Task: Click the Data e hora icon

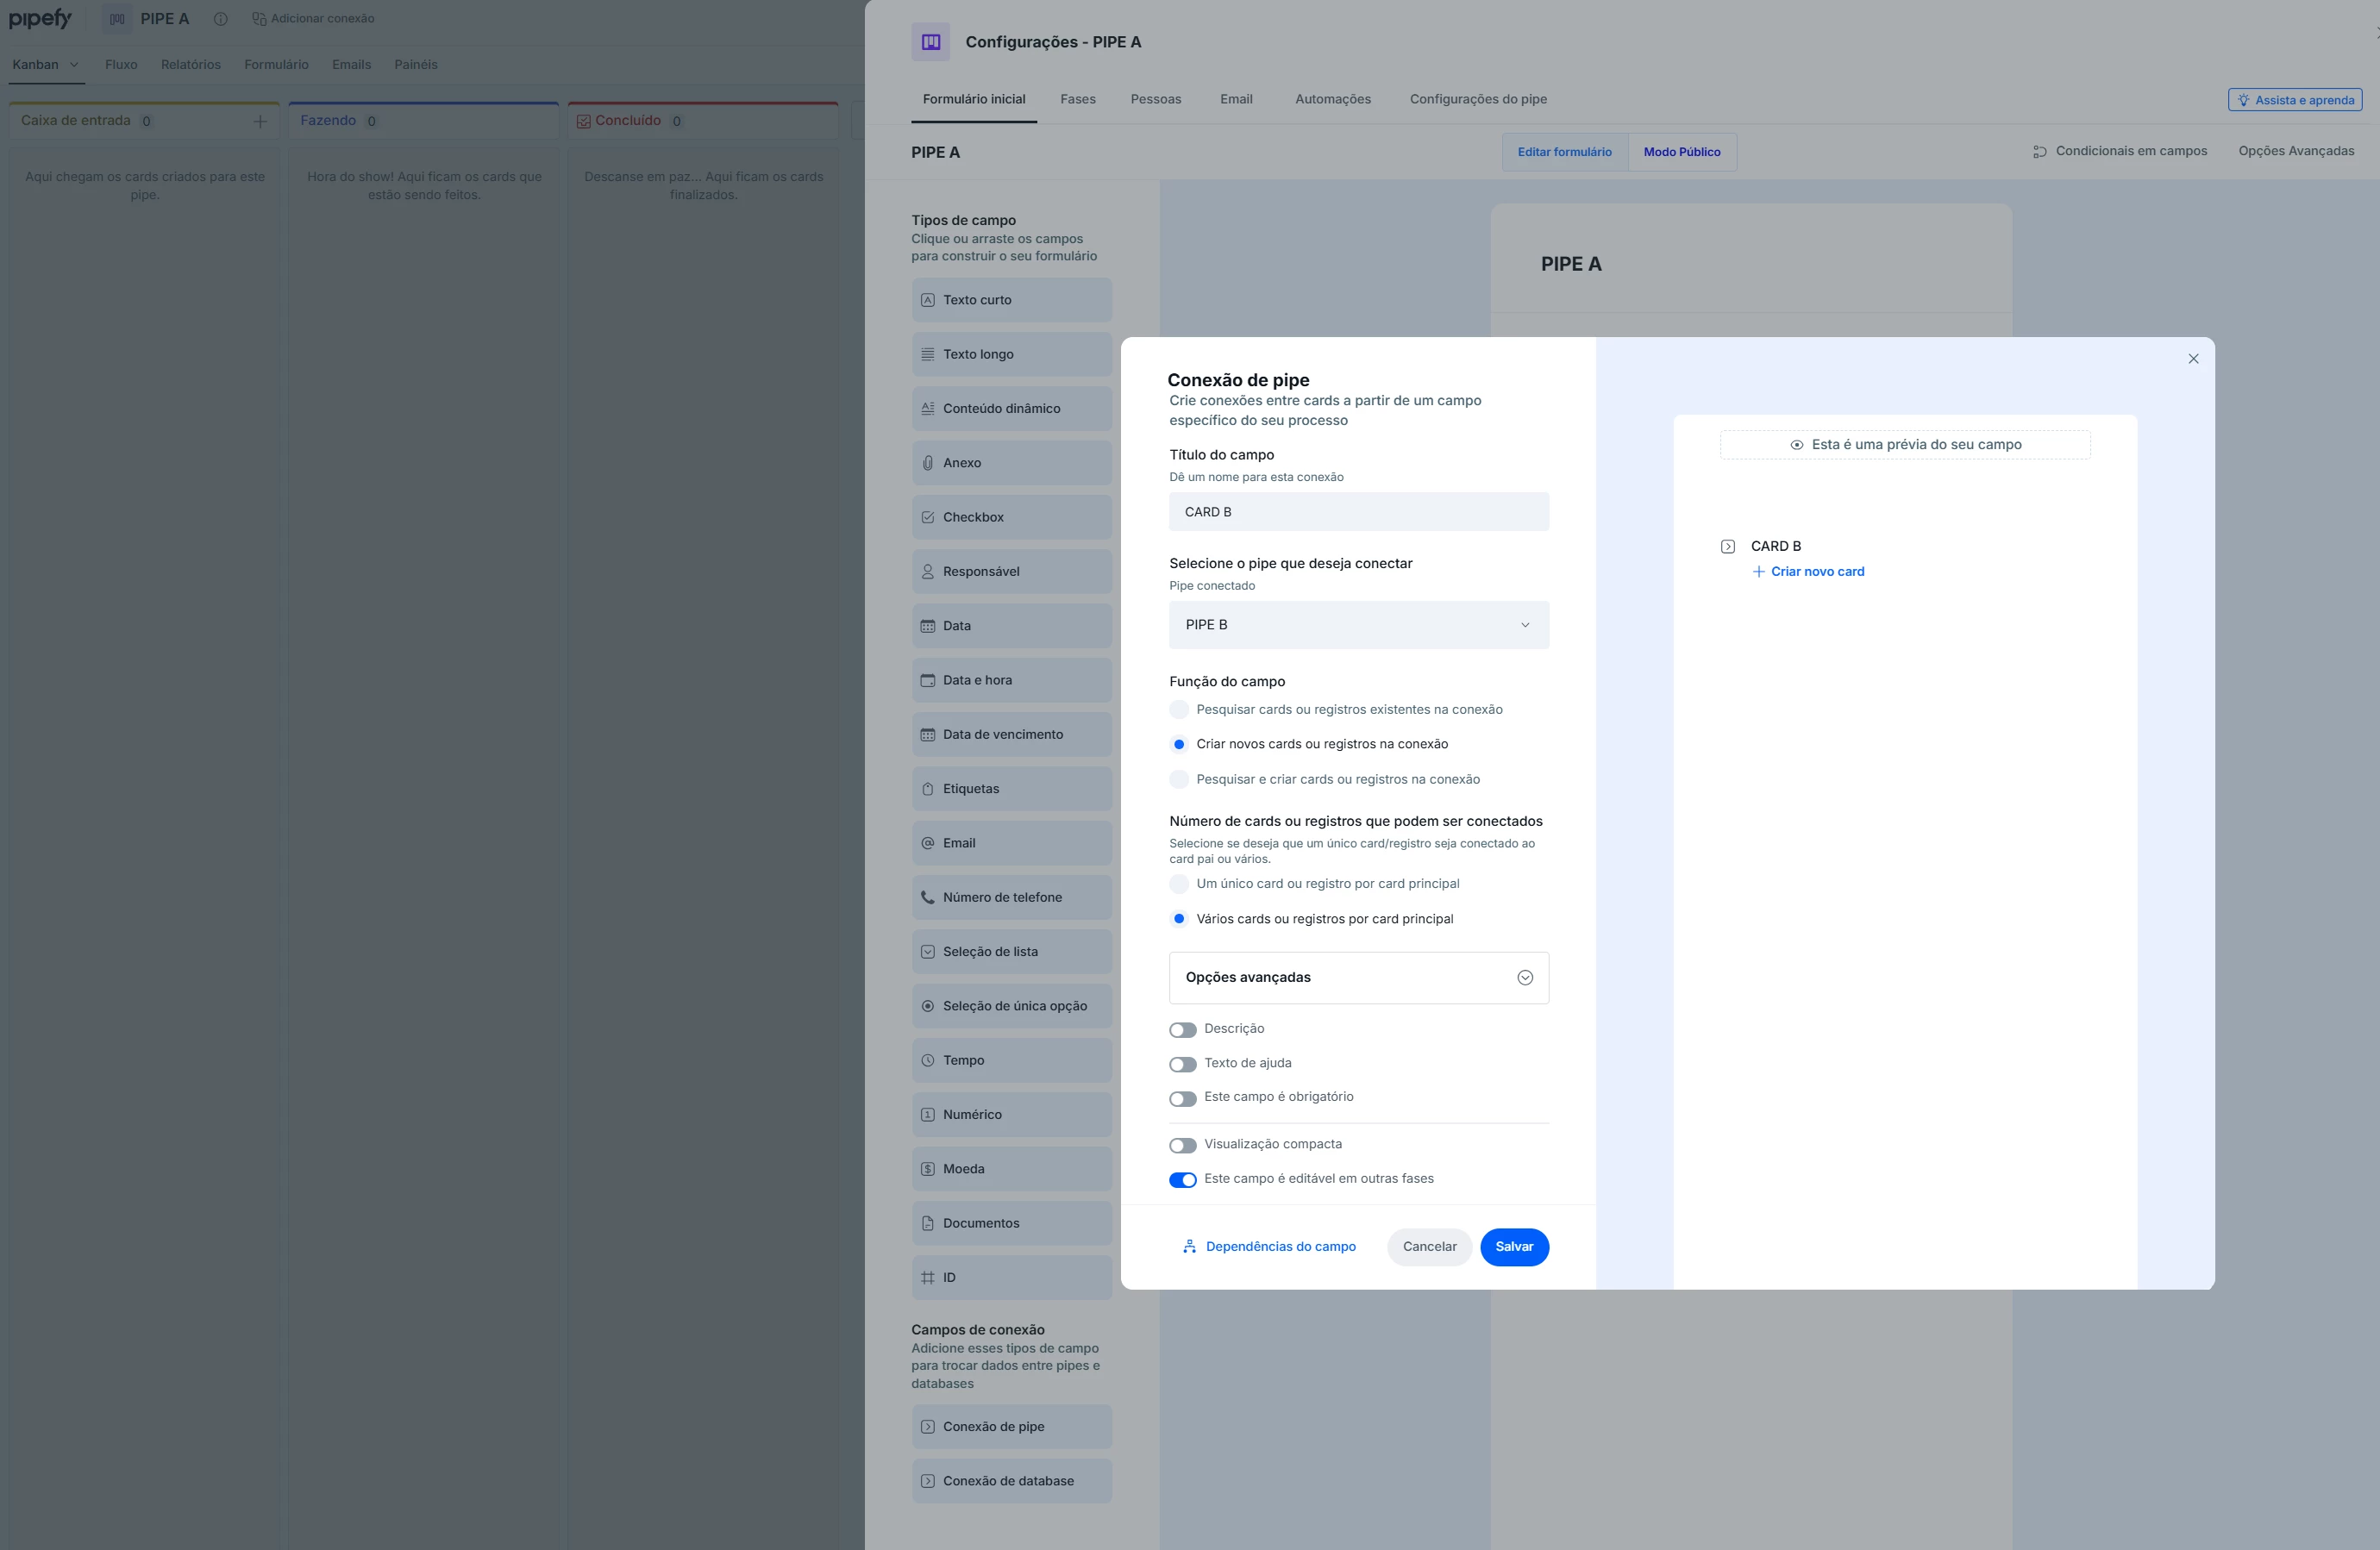Action: point(927,680)
